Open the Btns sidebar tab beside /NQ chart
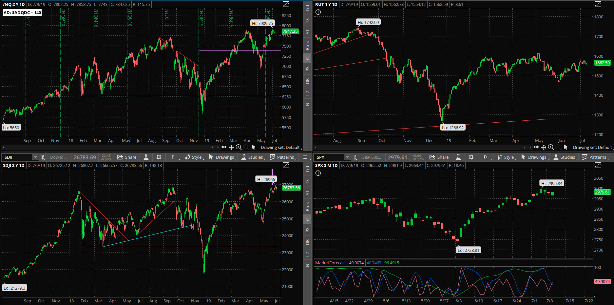 click(307, 46)
